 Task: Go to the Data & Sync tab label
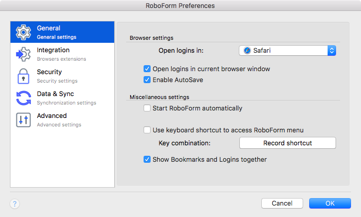[55, 94]
